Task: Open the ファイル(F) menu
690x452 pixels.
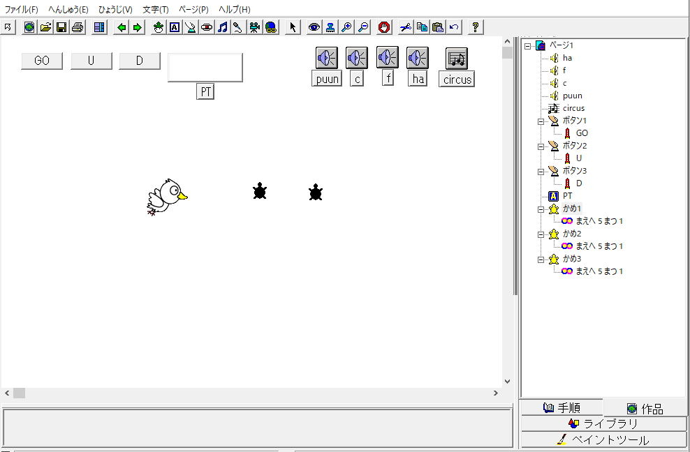Action: pos(21,9)
